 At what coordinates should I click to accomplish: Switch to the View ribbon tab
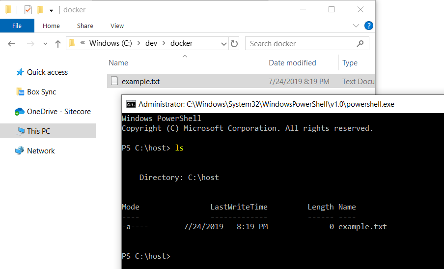tap(117, 26)
